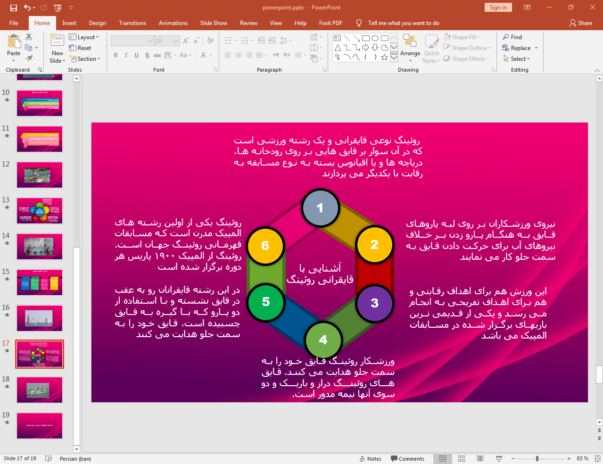The image size is (603, 464).
Task: Toggle right-to-left text direction
Action: click(276, 55)
